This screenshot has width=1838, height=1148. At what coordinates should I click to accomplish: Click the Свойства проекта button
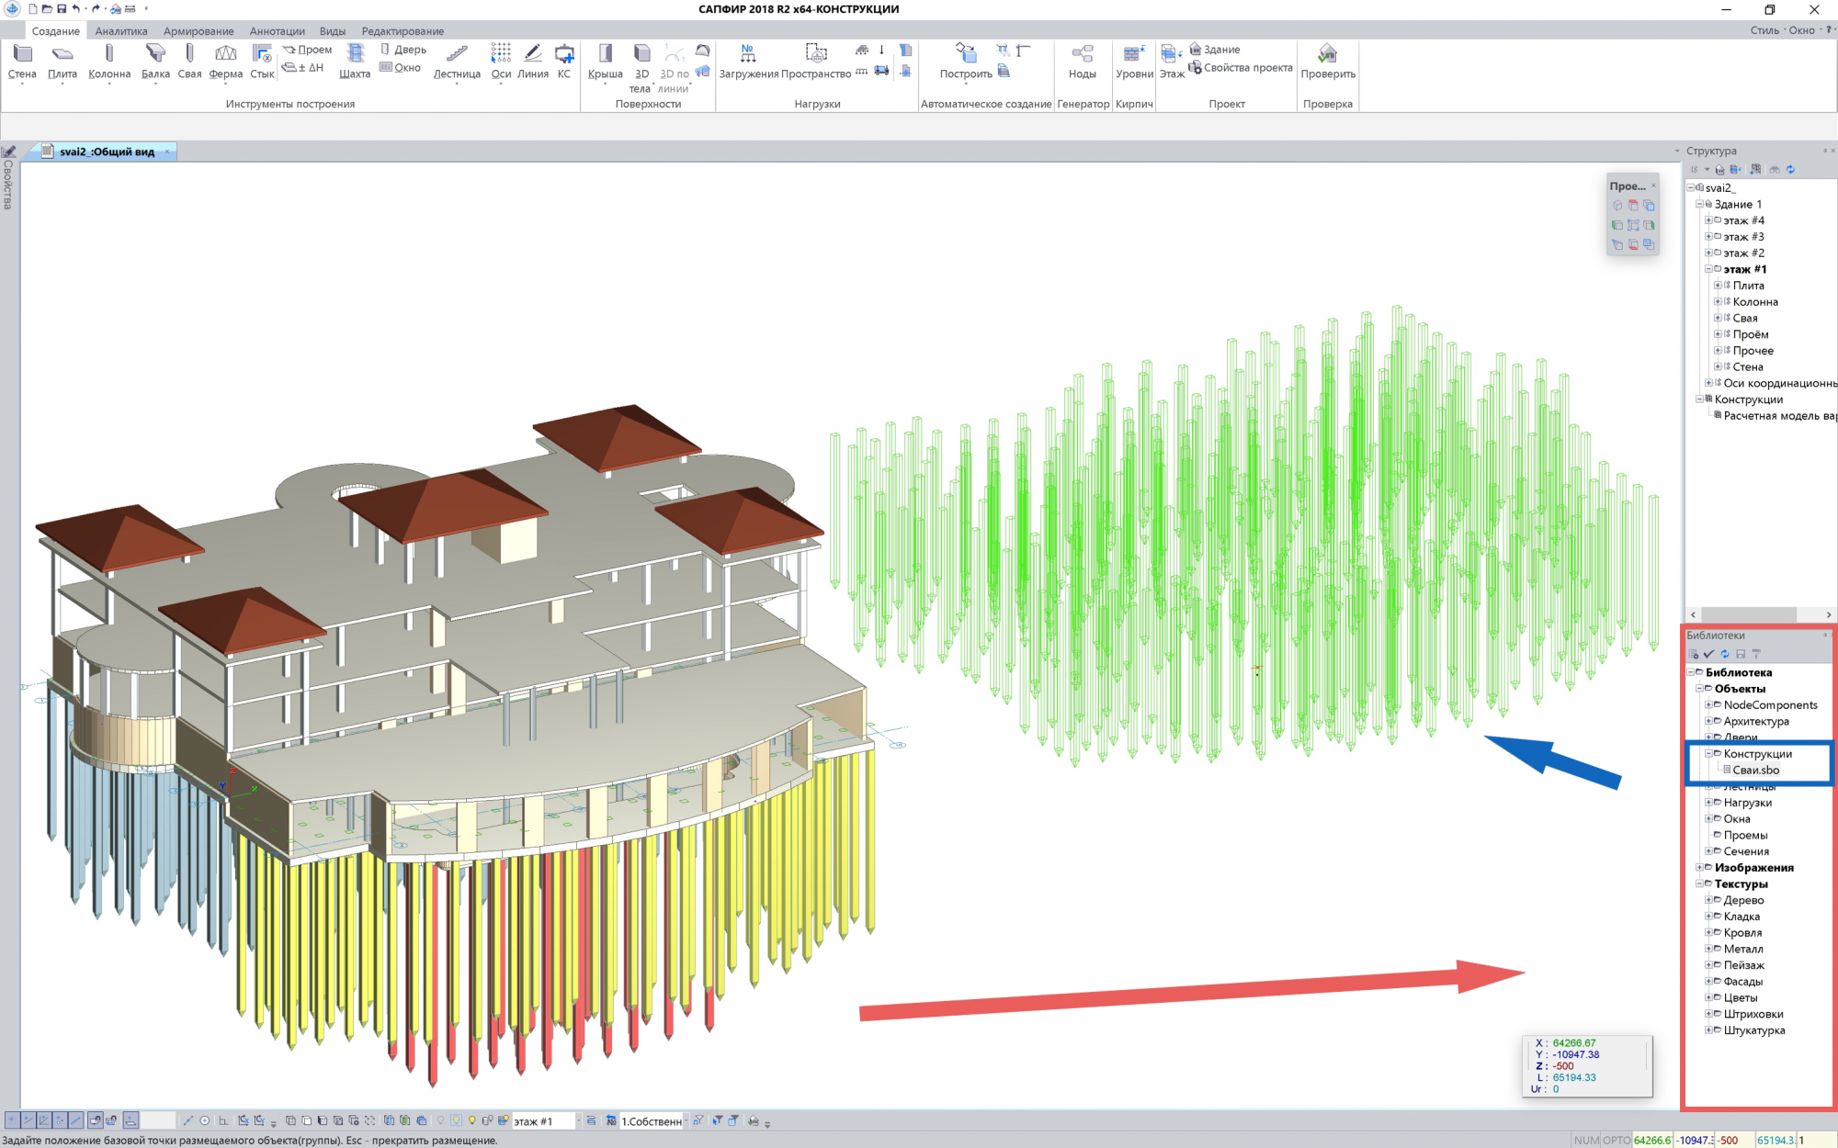(1241, 68)
